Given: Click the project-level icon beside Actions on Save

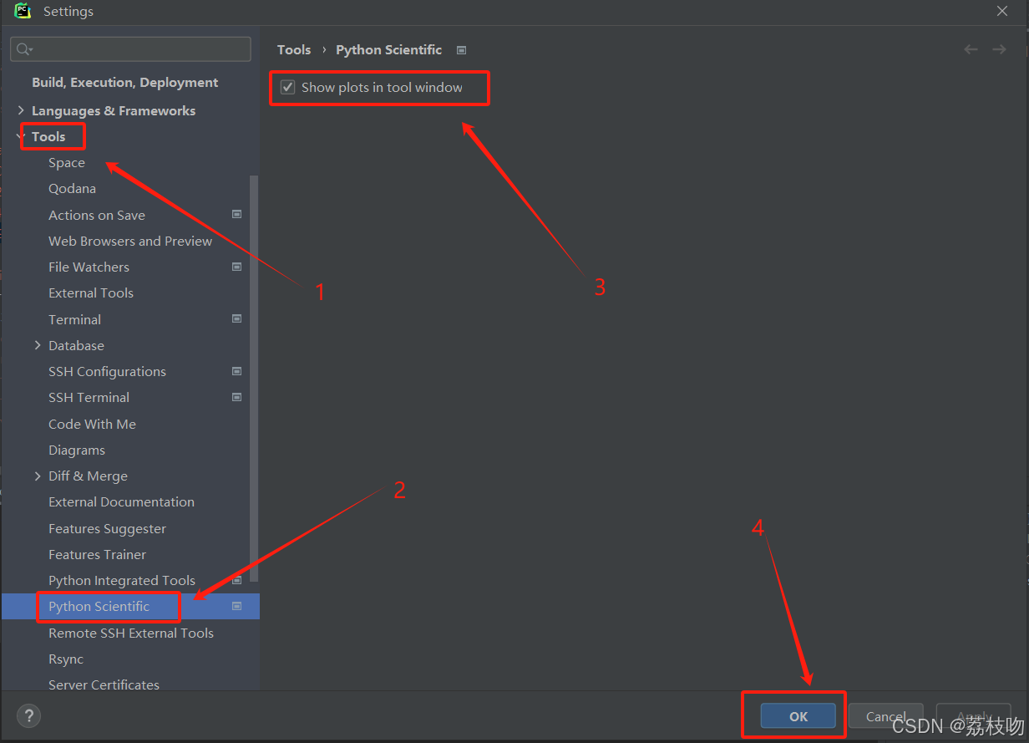Looking at the screenshot, I should click(x=237, y=215).
